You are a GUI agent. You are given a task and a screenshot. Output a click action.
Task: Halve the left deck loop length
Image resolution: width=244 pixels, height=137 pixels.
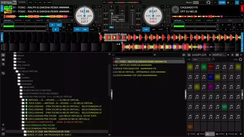(50, 29)
